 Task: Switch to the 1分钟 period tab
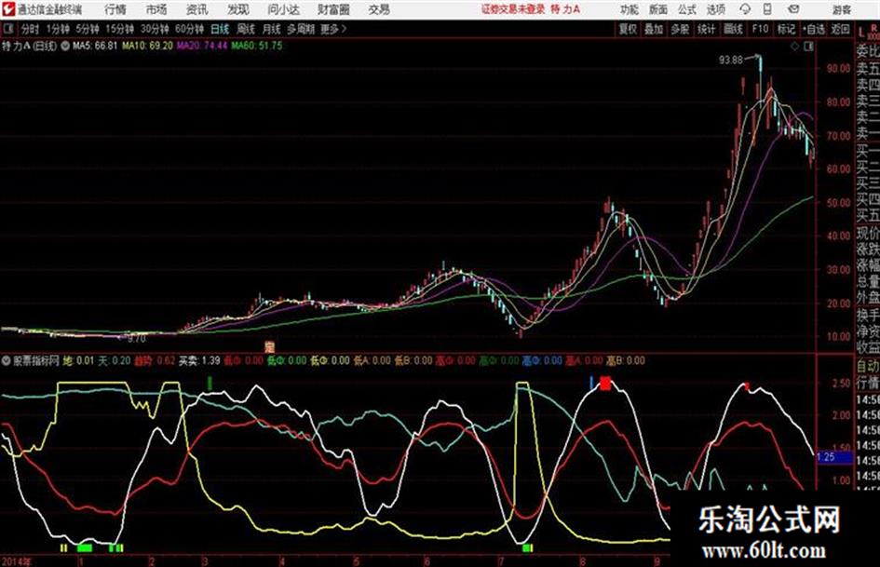58,29
